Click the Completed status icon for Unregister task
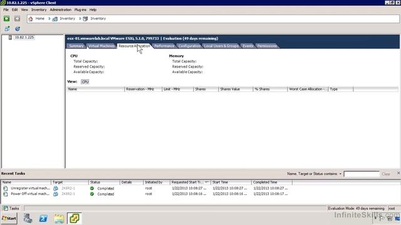The width and height of the screenshot is (401, 225). (x=92, y=188)
